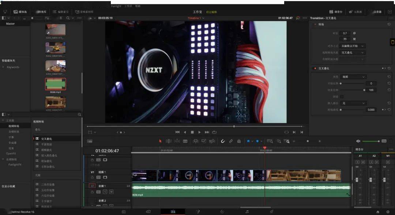Activate the Dynamic trim mode tool
Image resolution: width=395 pixels, height=215 pixels.
[177, 141]
